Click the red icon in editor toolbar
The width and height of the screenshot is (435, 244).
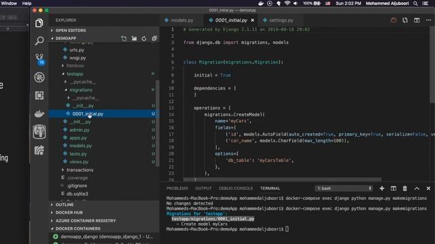click(x=394, y=20)
